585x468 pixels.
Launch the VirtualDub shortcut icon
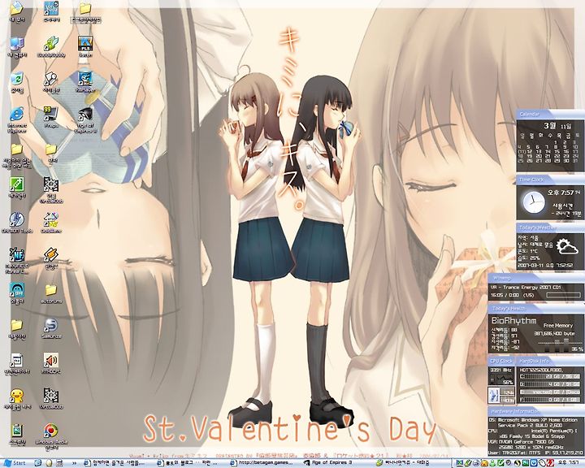(50, 397)
